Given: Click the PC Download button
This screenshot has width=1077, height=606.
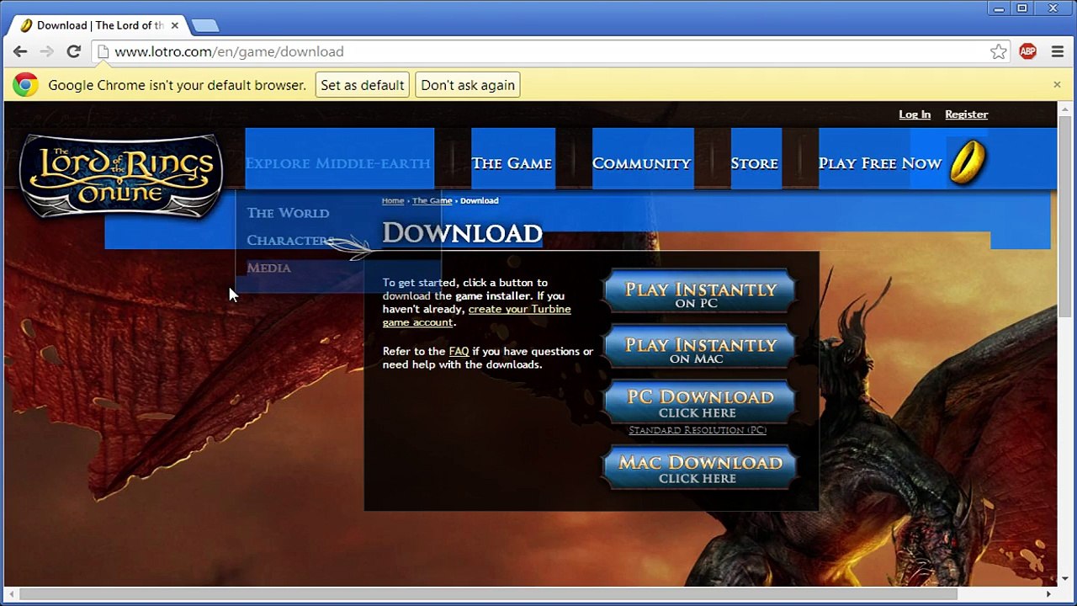Looking at the screenshot, I should (x=700, y=402).
